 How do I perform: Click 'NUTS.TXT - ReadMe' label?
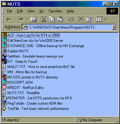point(23,93)
